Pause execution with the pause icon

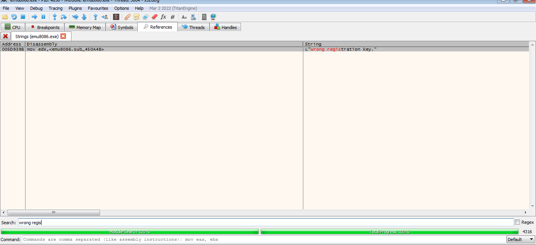point(43,17)
